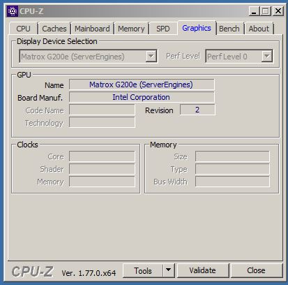The image size is (288, 285).
Task: Click the Validate button
Action: tap(202, 270)
